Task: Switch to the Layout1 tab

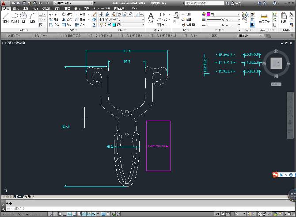Action: pos(27,197)
